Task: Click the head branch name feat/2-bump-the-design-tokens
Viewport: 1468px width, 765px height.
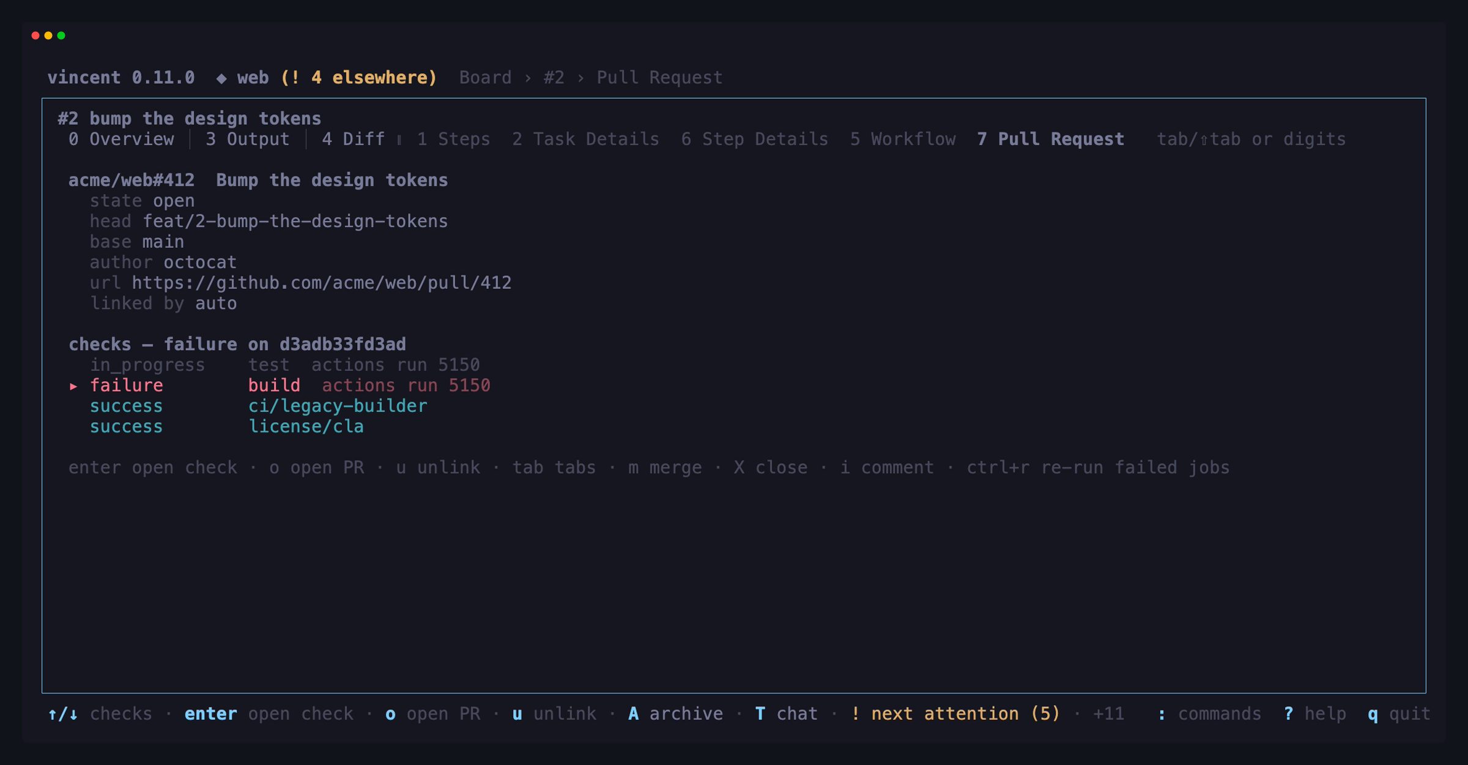Action: (295, 222)
